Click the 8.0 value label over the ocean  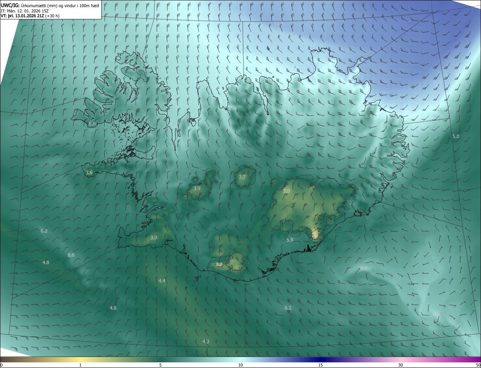click(x=364, y=269)
